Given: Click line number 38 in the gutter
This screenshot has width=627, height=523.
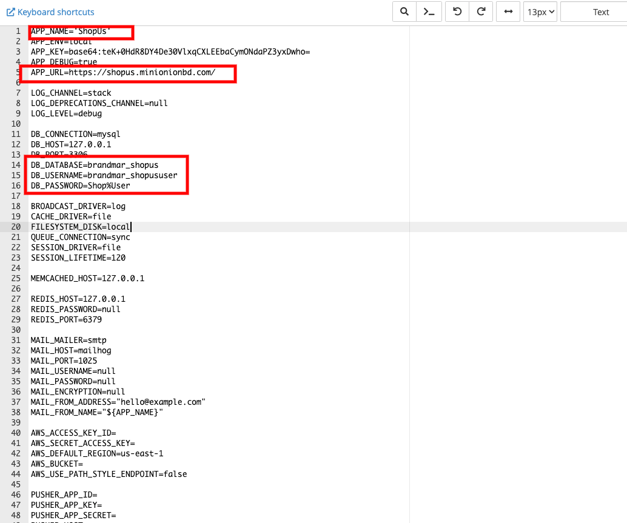Looking at the screenshot, I should [x=16, y=412].
